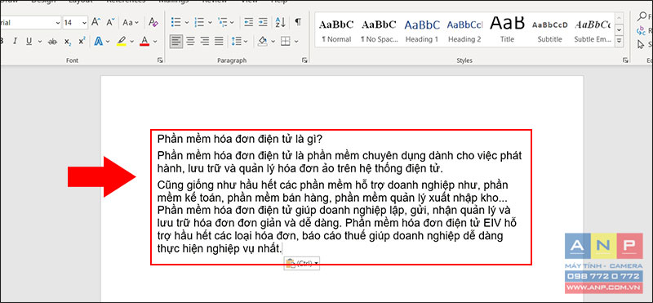This screenshot has width=653, height=303.
Task: Click the Increase Indent icon
Action: click(x=263, y=23)
